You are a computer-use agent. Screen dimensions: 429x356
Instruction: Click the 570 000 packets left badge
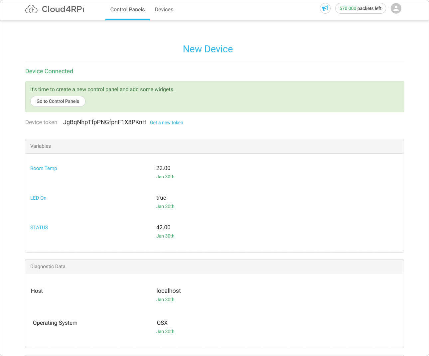[360, 8]
